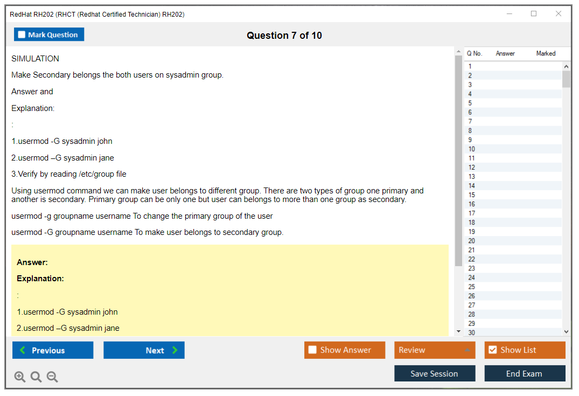Image resolution: width=579 pixels, height=396 pixels.
Task: Click the question pane vertical scrollbar thumb
Action: (458, 162)
